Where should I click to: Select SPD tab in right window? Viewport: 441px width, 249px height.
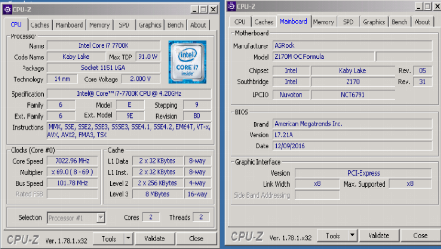pos(348,22)
